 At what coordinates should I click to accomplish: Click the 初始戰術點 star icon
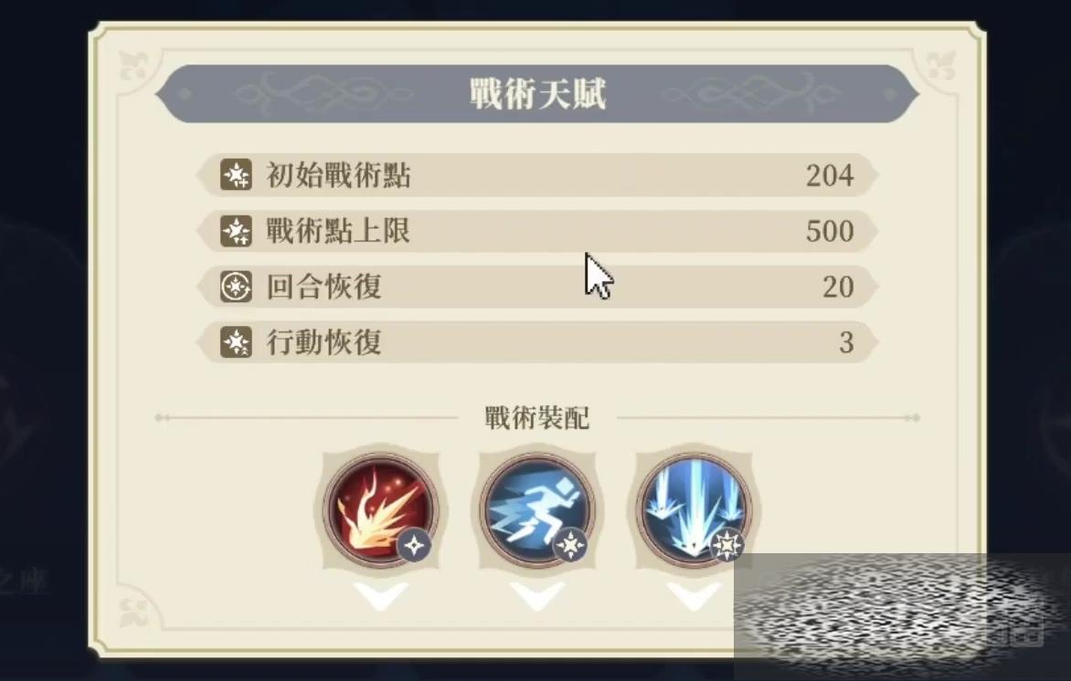237,175
